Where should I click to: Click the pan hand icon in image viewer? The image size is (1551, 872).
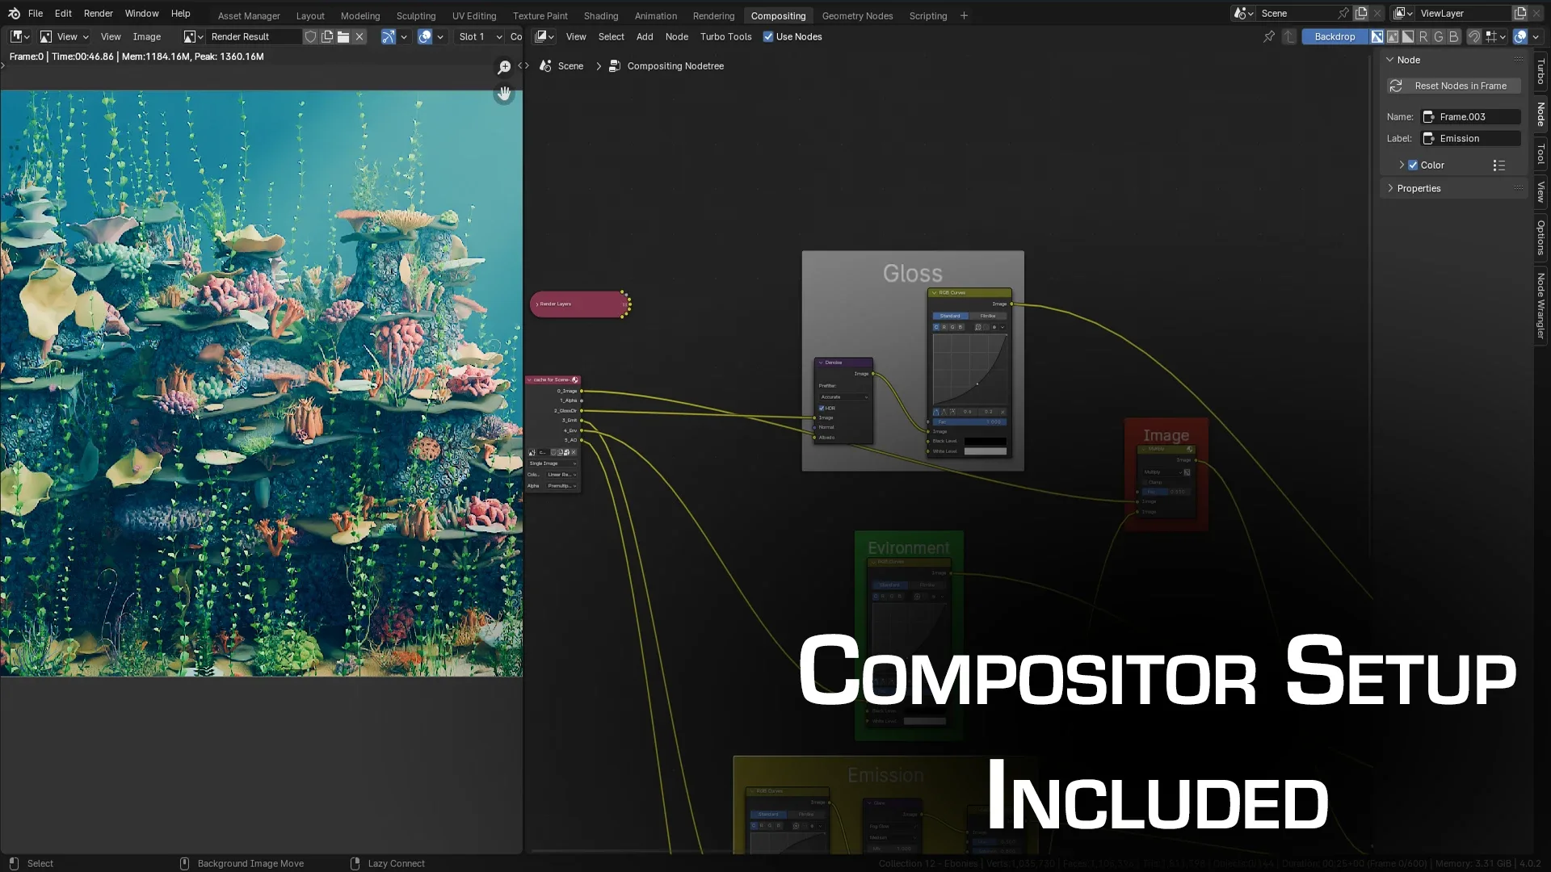click(x=504, y=94)
